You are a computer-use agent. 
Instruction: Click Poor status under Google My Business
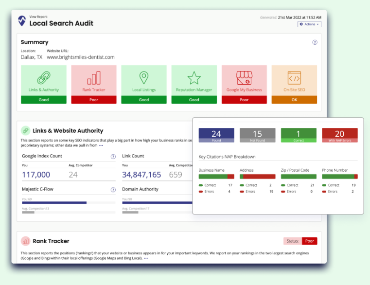click(244, 100)
